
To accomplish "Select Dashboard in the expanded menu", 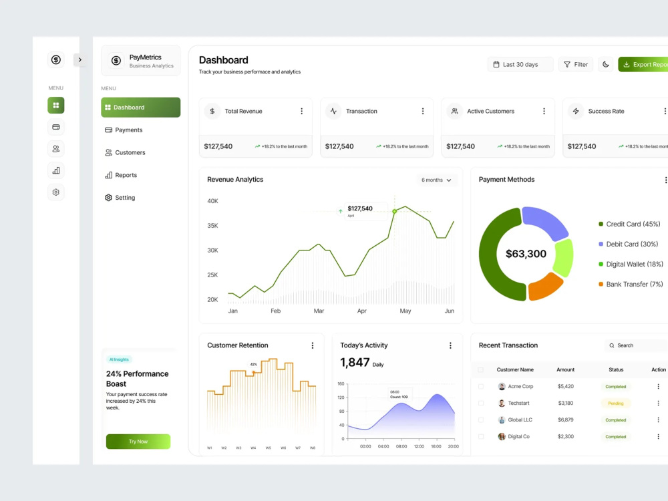I will point(140,108).
